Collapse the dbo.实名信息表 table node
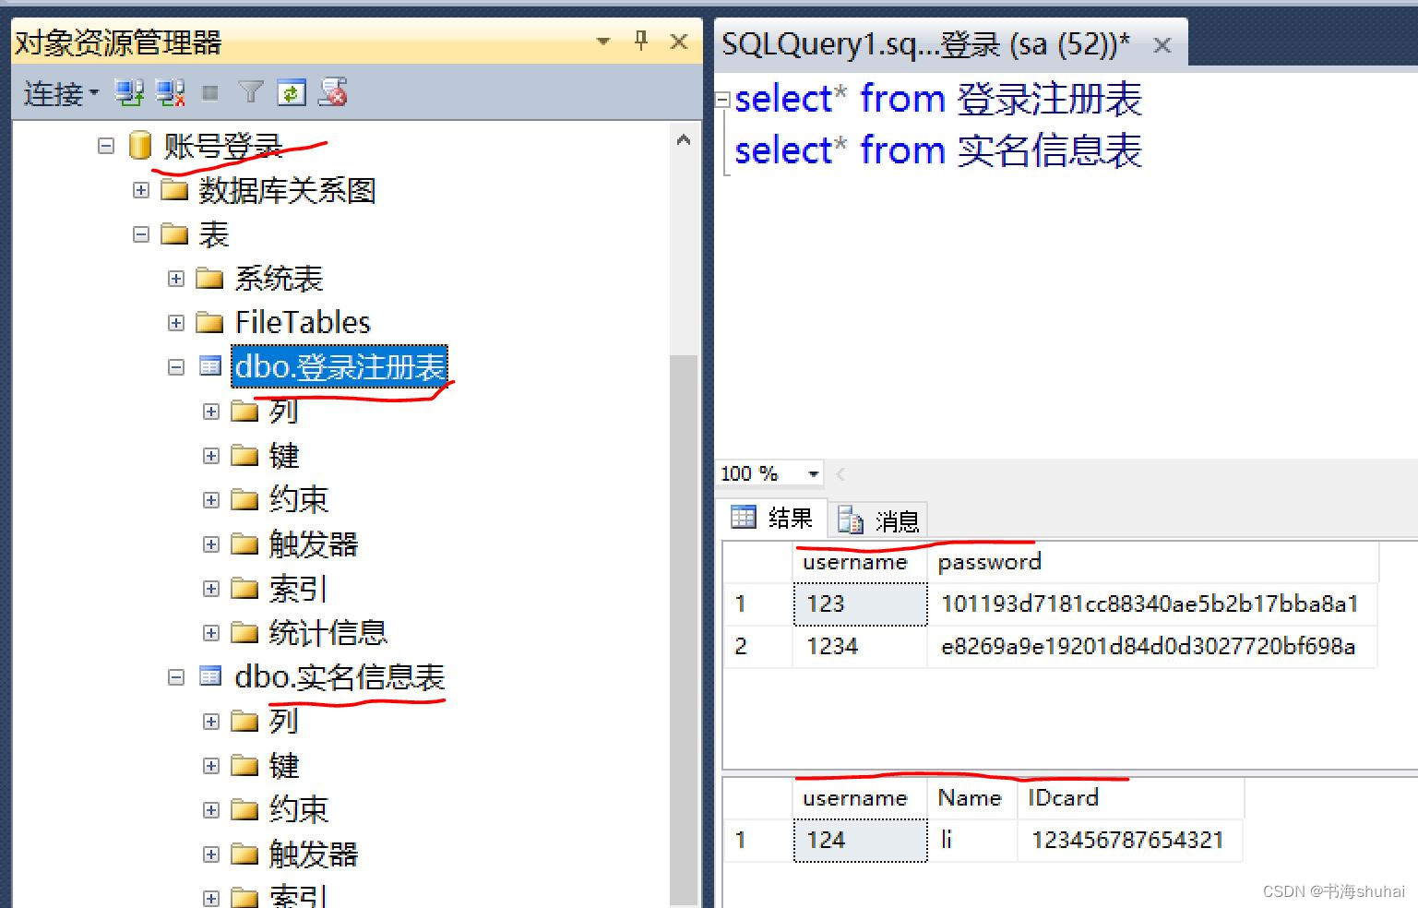 (x=176, y=677)
